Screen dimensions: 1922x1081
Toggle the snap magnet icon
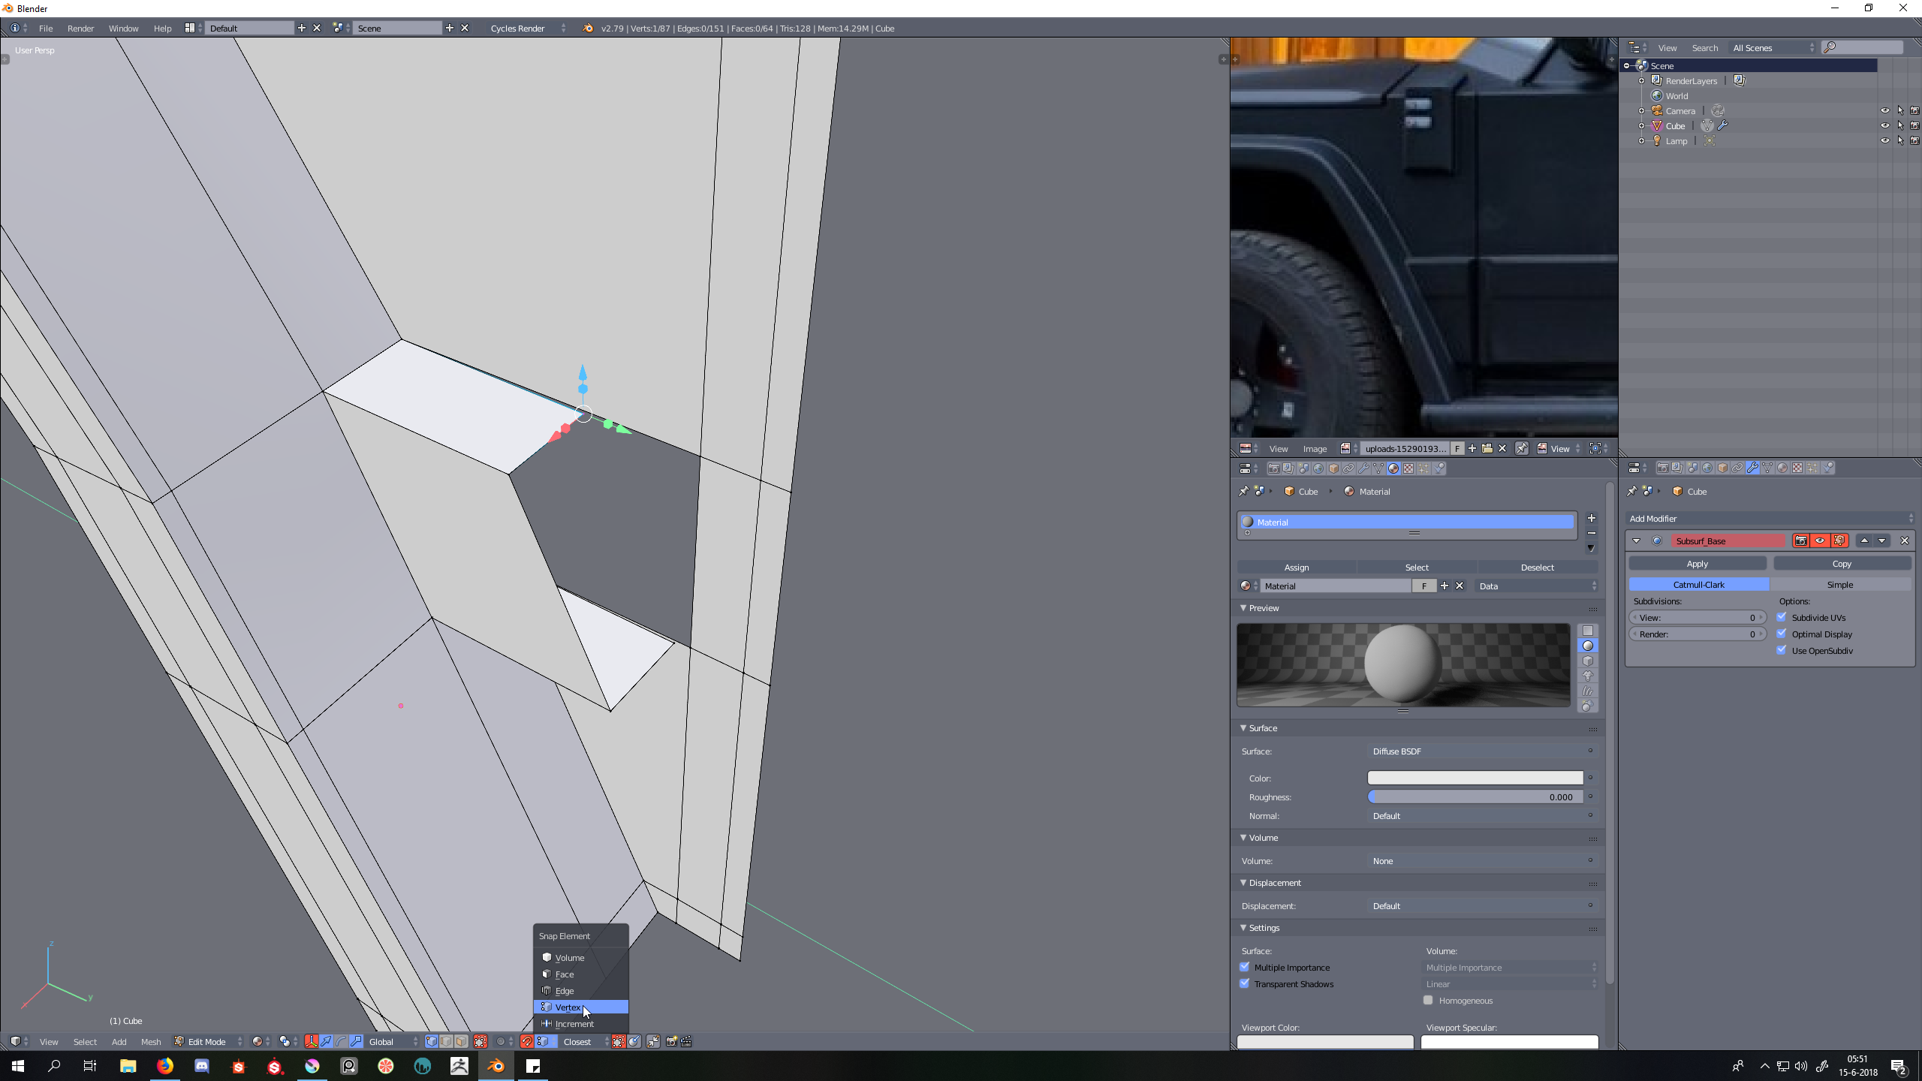pos(527,1041)
